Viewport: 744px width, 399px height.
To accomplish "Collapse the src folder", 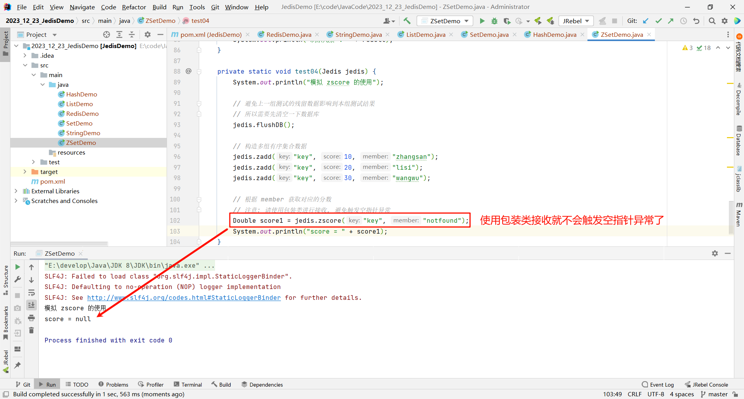I will tap(25, 65).
